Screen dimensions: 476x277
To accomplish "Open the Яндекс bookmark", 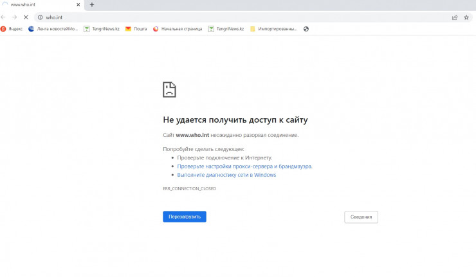I will [x=12, y=29].
